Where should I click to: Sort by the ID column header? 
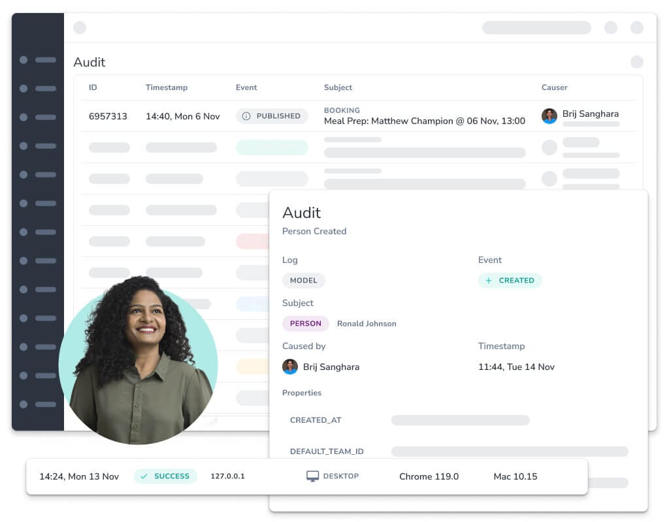point(93,87)
